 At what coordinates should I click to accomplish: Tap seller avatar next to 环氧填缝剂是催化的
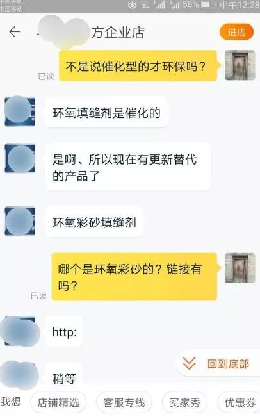coord(20,111)
